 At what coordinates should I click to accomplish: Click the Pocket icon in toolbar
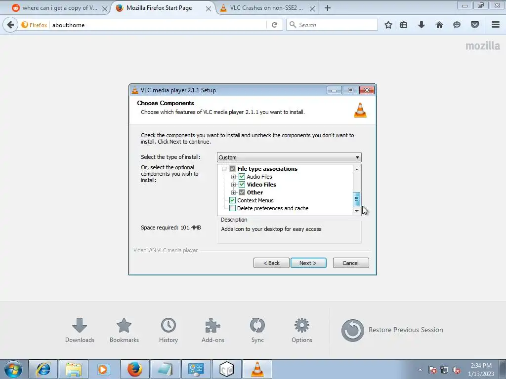[x=475, y=25]
